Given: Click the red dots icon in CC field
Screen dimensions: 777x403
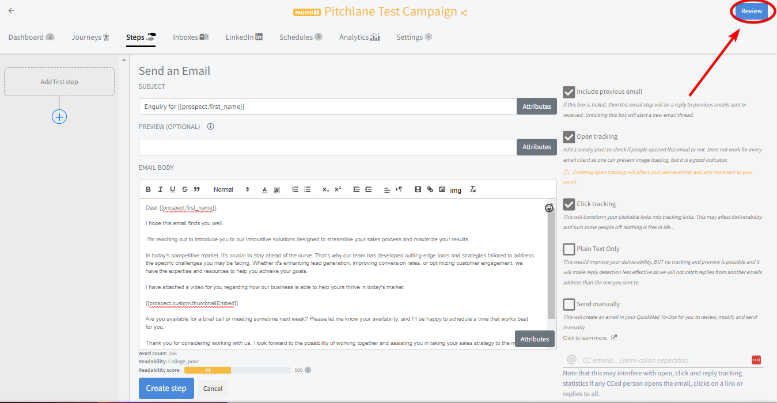Looking at the screenshot, I should [x=756, y=360].
